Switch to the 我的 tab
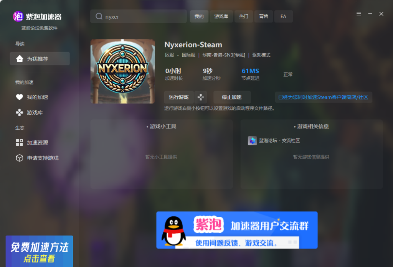 (199, 16)
